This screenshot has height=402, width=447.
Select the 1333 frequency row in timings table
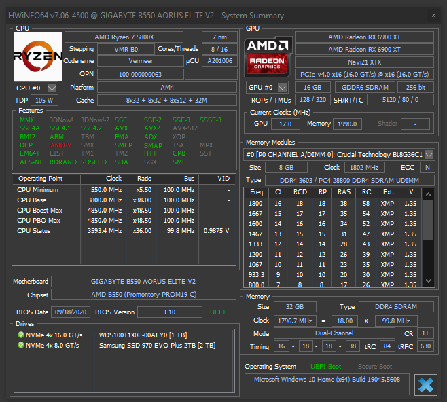point(333,244)
